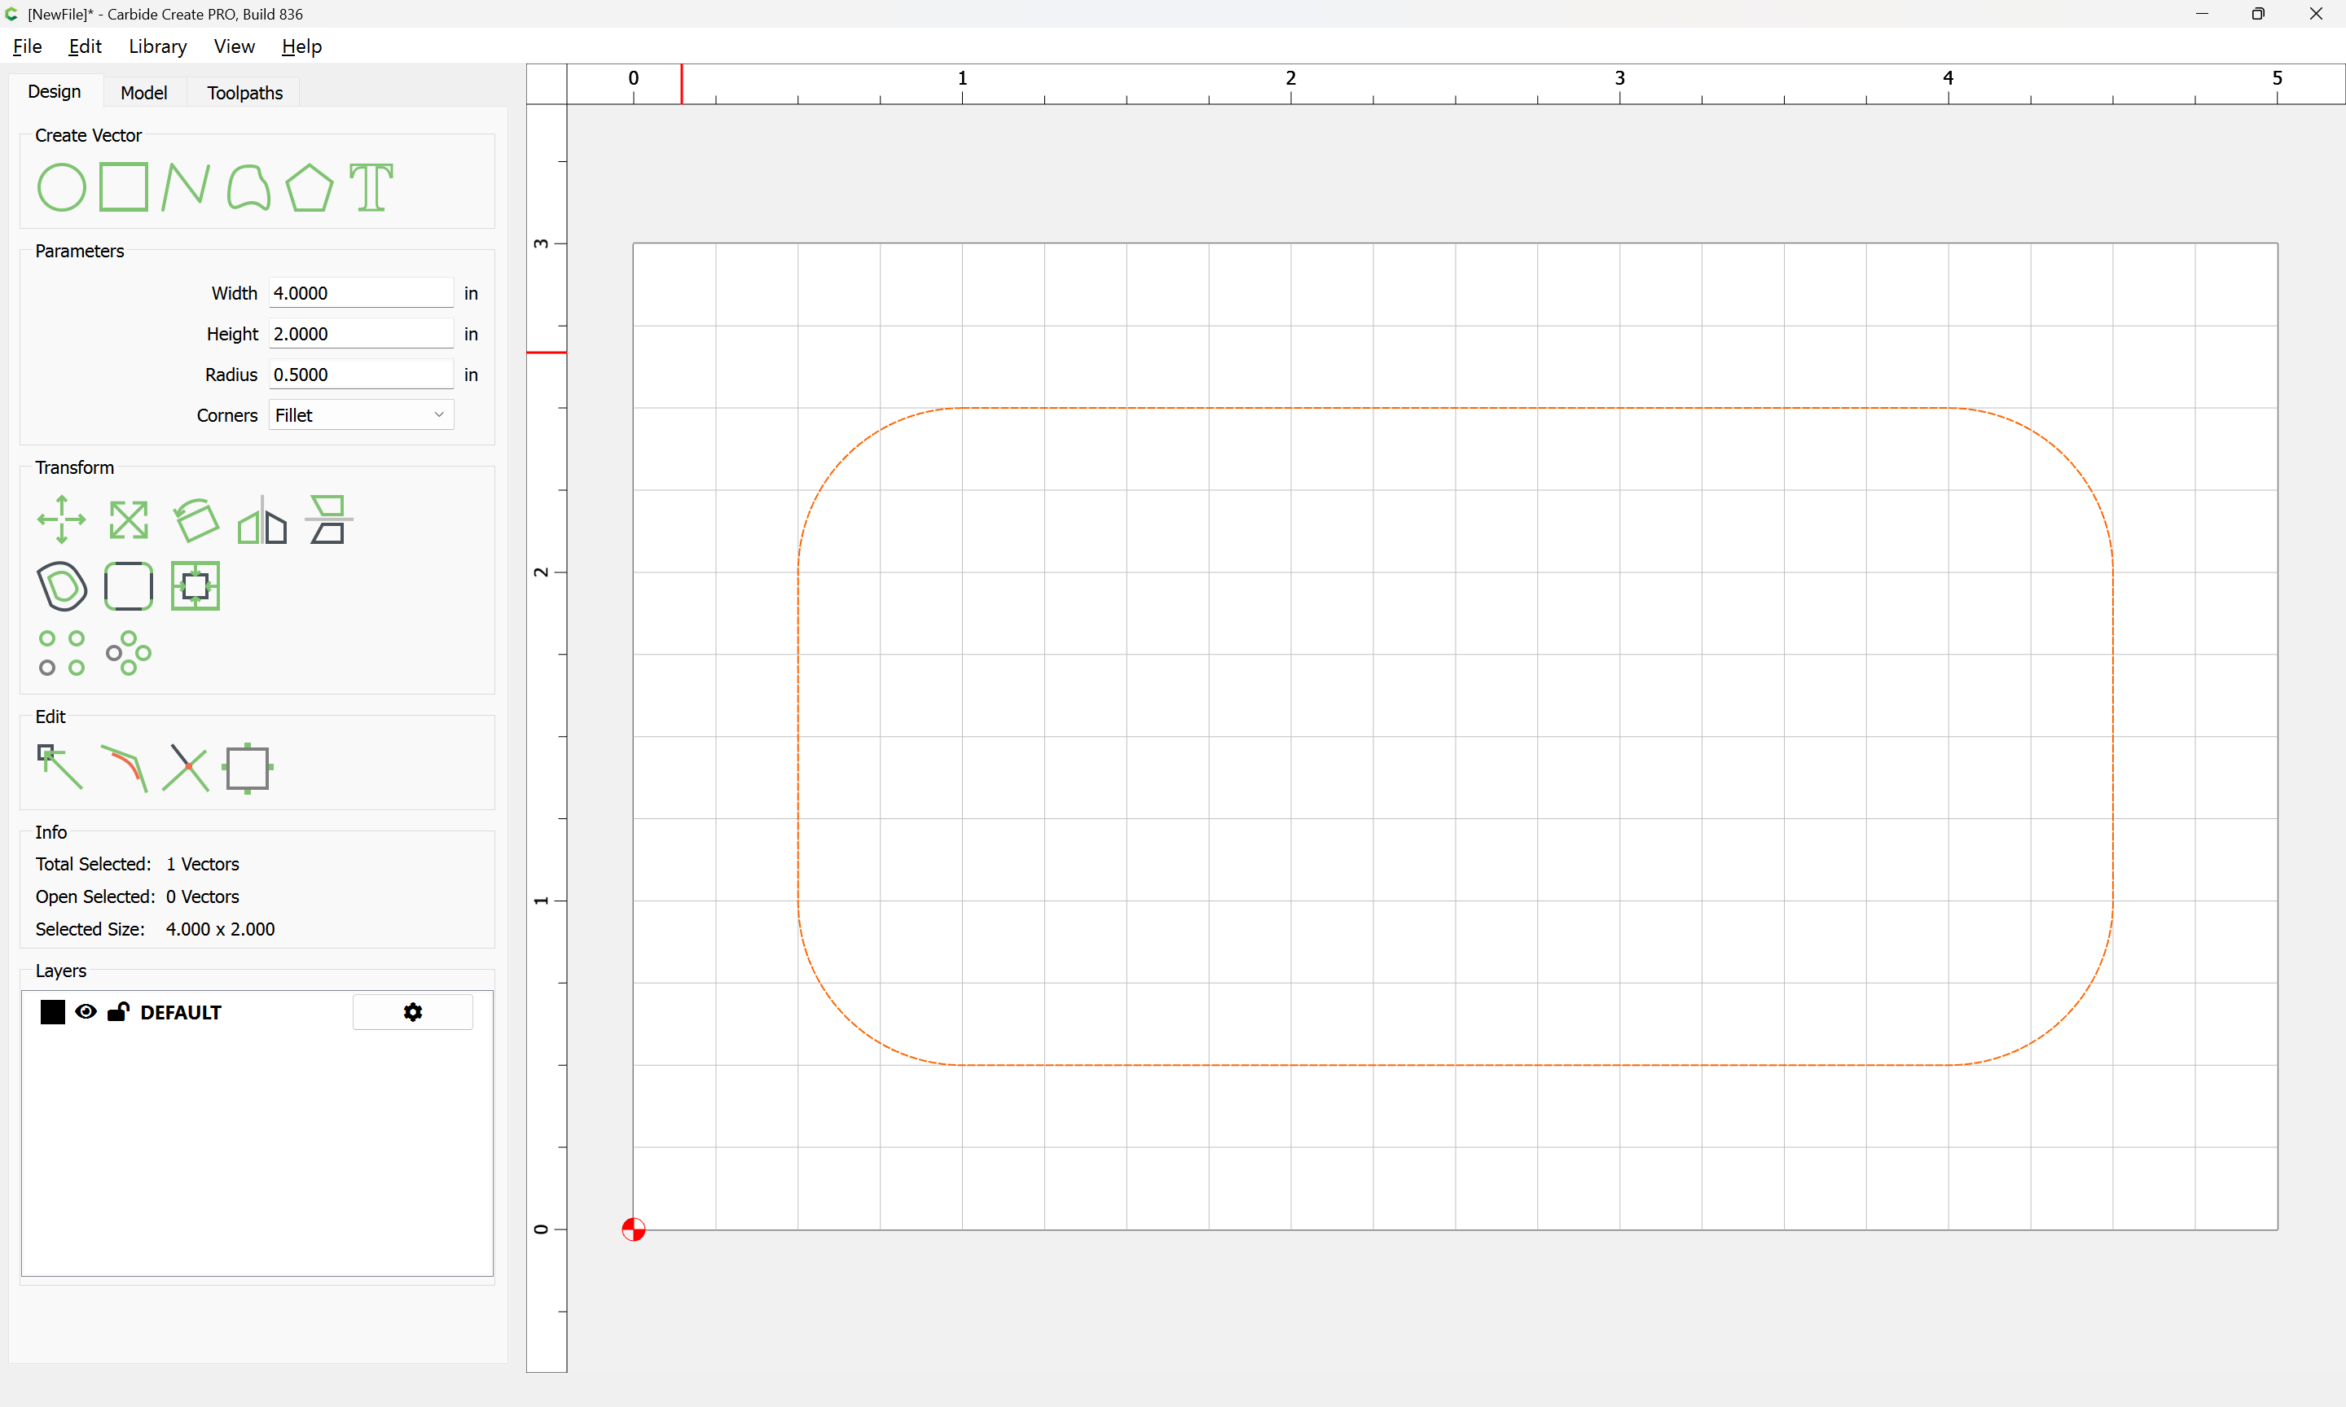Click the Circular Array icon
Screen dimensions: 2346x1407
click(128, 653)
